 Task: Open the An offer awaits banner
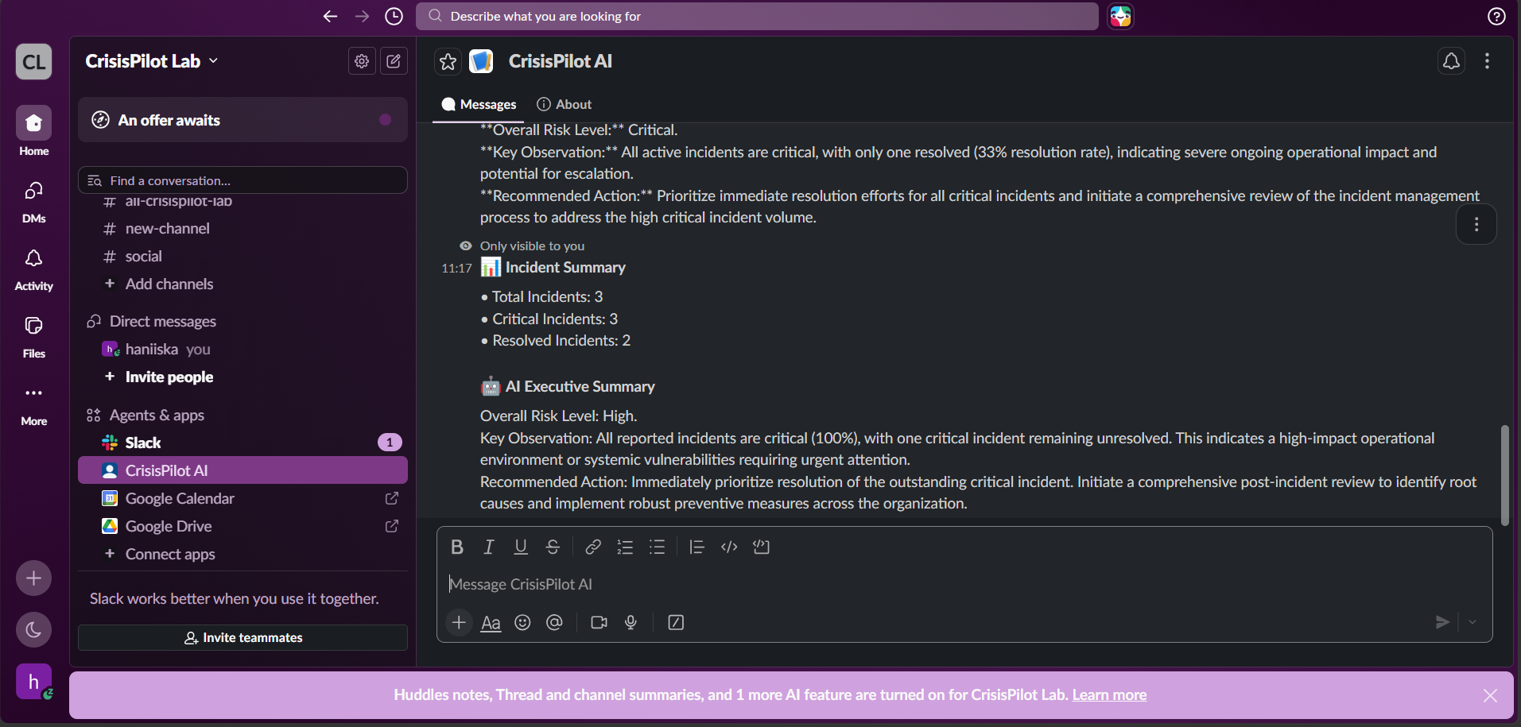(243, 120)
